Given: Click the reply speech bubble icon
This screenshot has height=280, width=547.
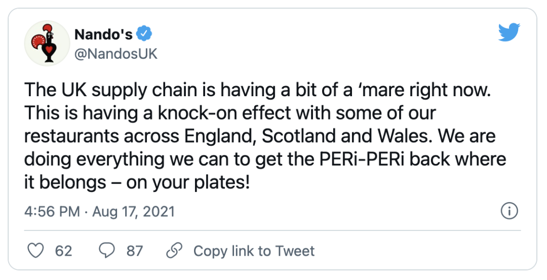Looking at the screenshot, I should 106,251.
